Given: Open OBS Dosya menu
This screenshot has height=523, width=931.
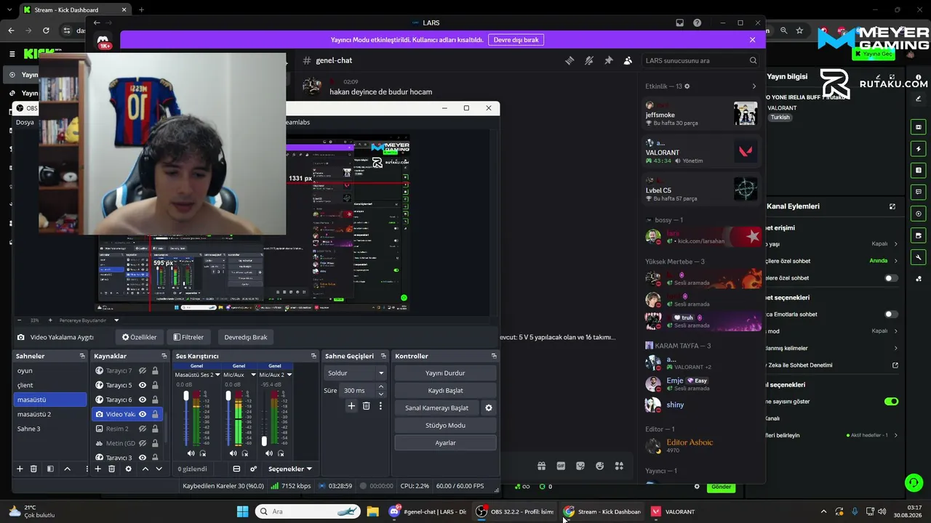Looking at the screenshot, I should coord(25,122).
